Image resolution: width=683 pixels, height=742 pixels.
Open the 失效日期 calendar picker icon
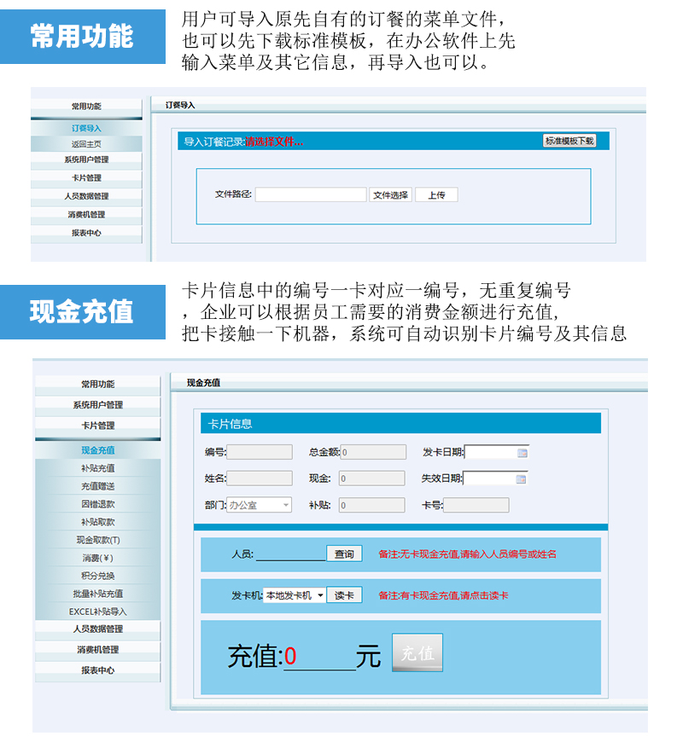(x=522, y=479)
